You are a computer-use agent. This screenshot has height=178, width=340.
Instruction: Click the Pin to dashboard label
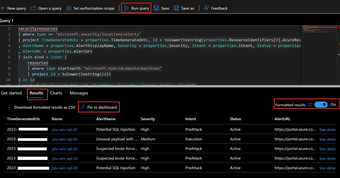coord(102,107)
